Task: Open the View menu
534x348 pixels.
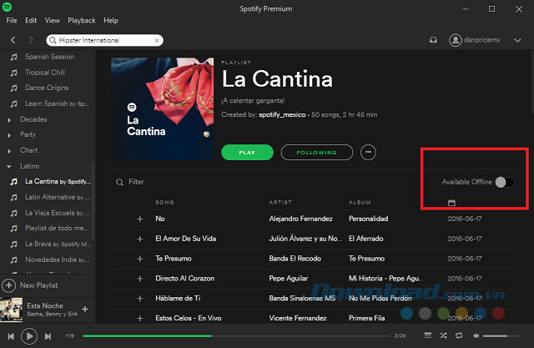Action: [52, 20]
